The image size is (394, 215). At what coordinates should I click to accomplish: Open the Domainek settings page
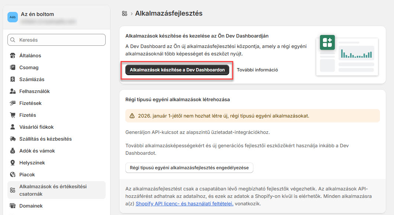tap(31, 206)
